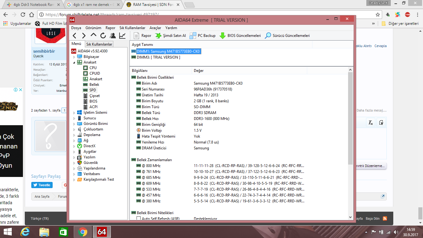Select DIMM1: Samsung M471B5773EB0-CK0 device
Screen dimensions: 423x238
coord(168,51)
